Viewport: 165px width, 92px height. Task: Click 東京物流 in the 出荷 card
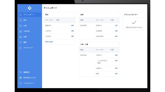pyautogui.click(x=83, y=26)
